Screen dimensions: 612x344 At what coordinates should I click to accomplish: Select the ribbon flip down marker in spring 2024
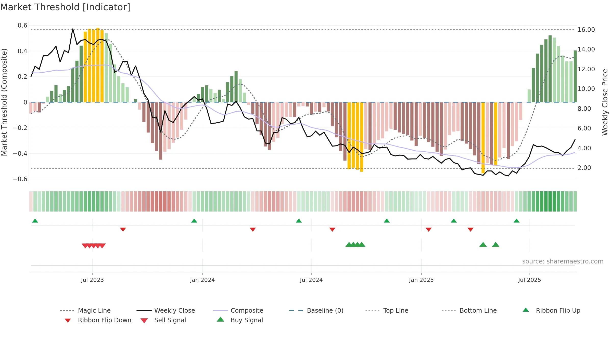(x=253, y=230)
